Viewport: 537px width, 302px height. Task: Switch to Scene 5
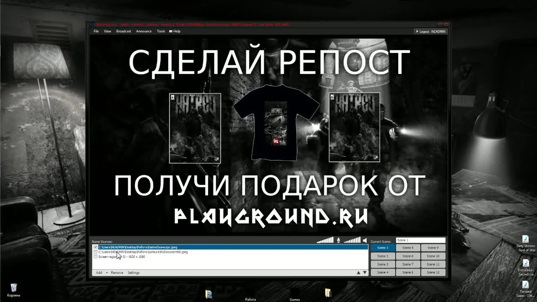(x=408, y=247)
